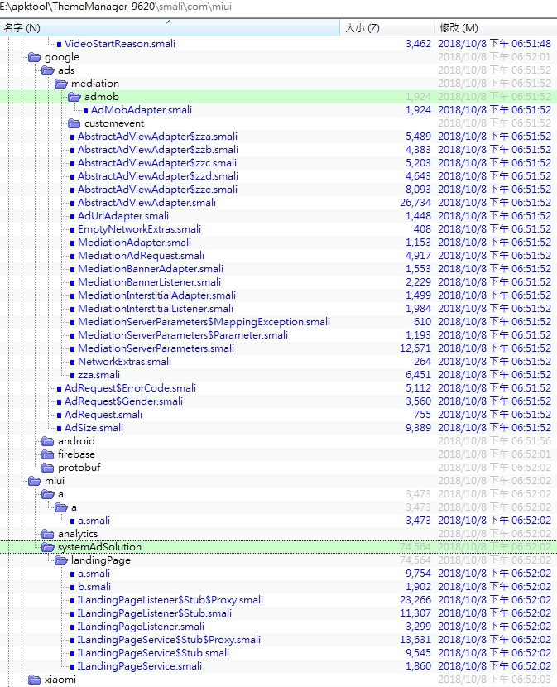Click file icon beside AdMobAdapter.smali
This screenshot has height=687, width=557.
(x=86, y=110)
